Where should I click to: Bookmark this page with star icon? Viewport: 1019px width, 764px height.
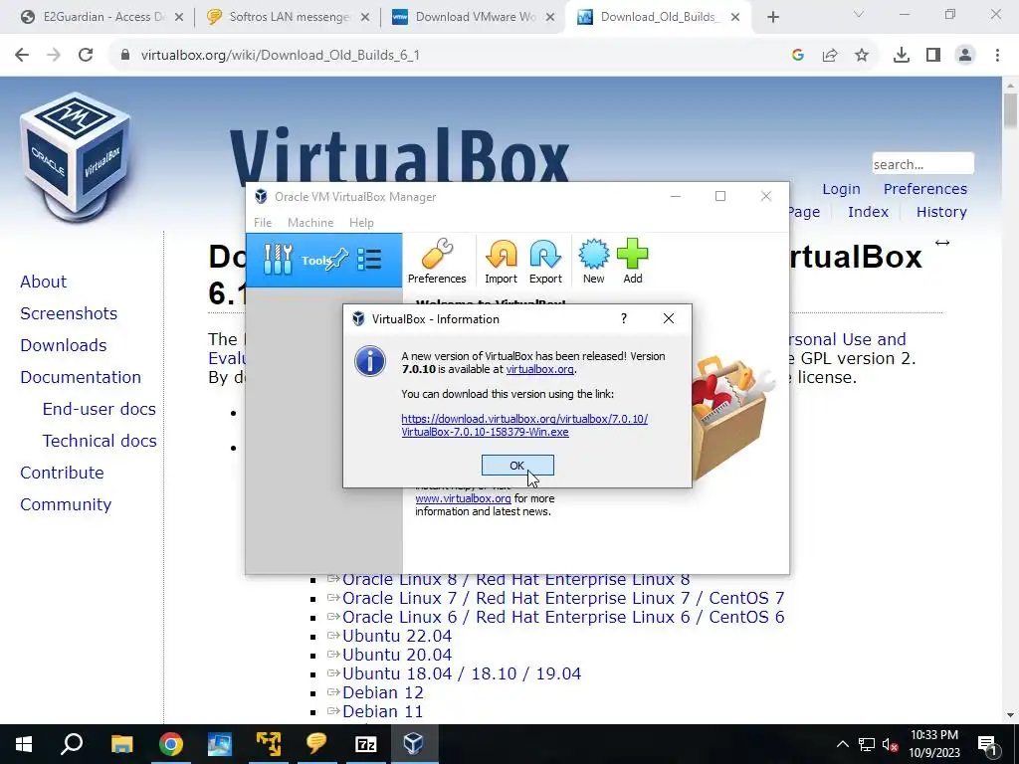pyautogui.click(x=862, y=56)
